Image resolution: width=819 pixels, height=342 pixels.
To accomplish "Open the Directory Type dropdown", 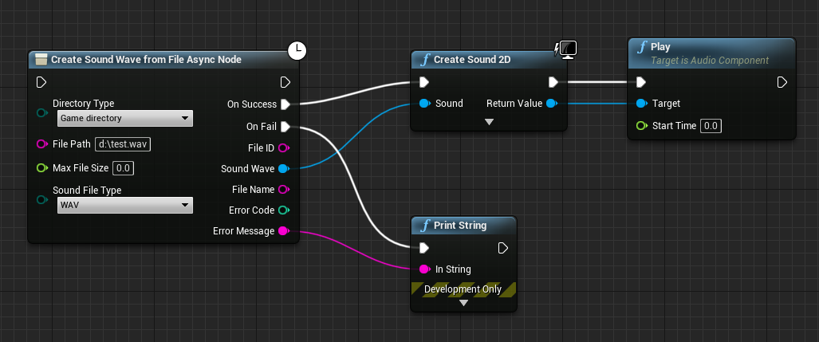I will pyautogui.click(x=125, y=119).
